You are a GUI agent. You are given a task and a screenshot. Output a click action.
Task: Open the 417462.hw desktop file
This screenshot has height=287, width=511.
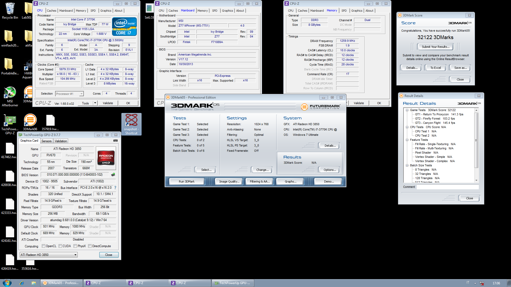coord(10,150)
